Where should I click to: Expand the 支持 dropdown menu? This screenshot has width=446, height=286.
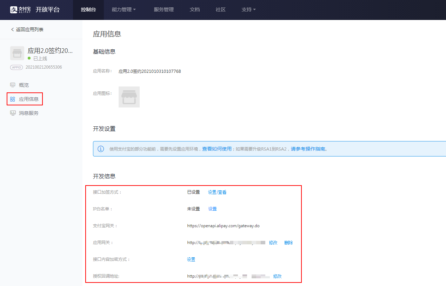[x=249, y=10]
